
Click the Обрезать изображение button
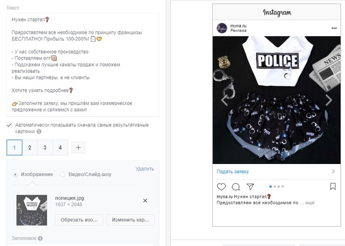click(x=79, y=220)
